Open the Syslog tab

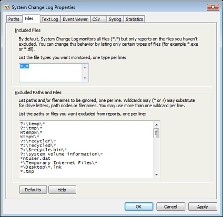(115, 19)
